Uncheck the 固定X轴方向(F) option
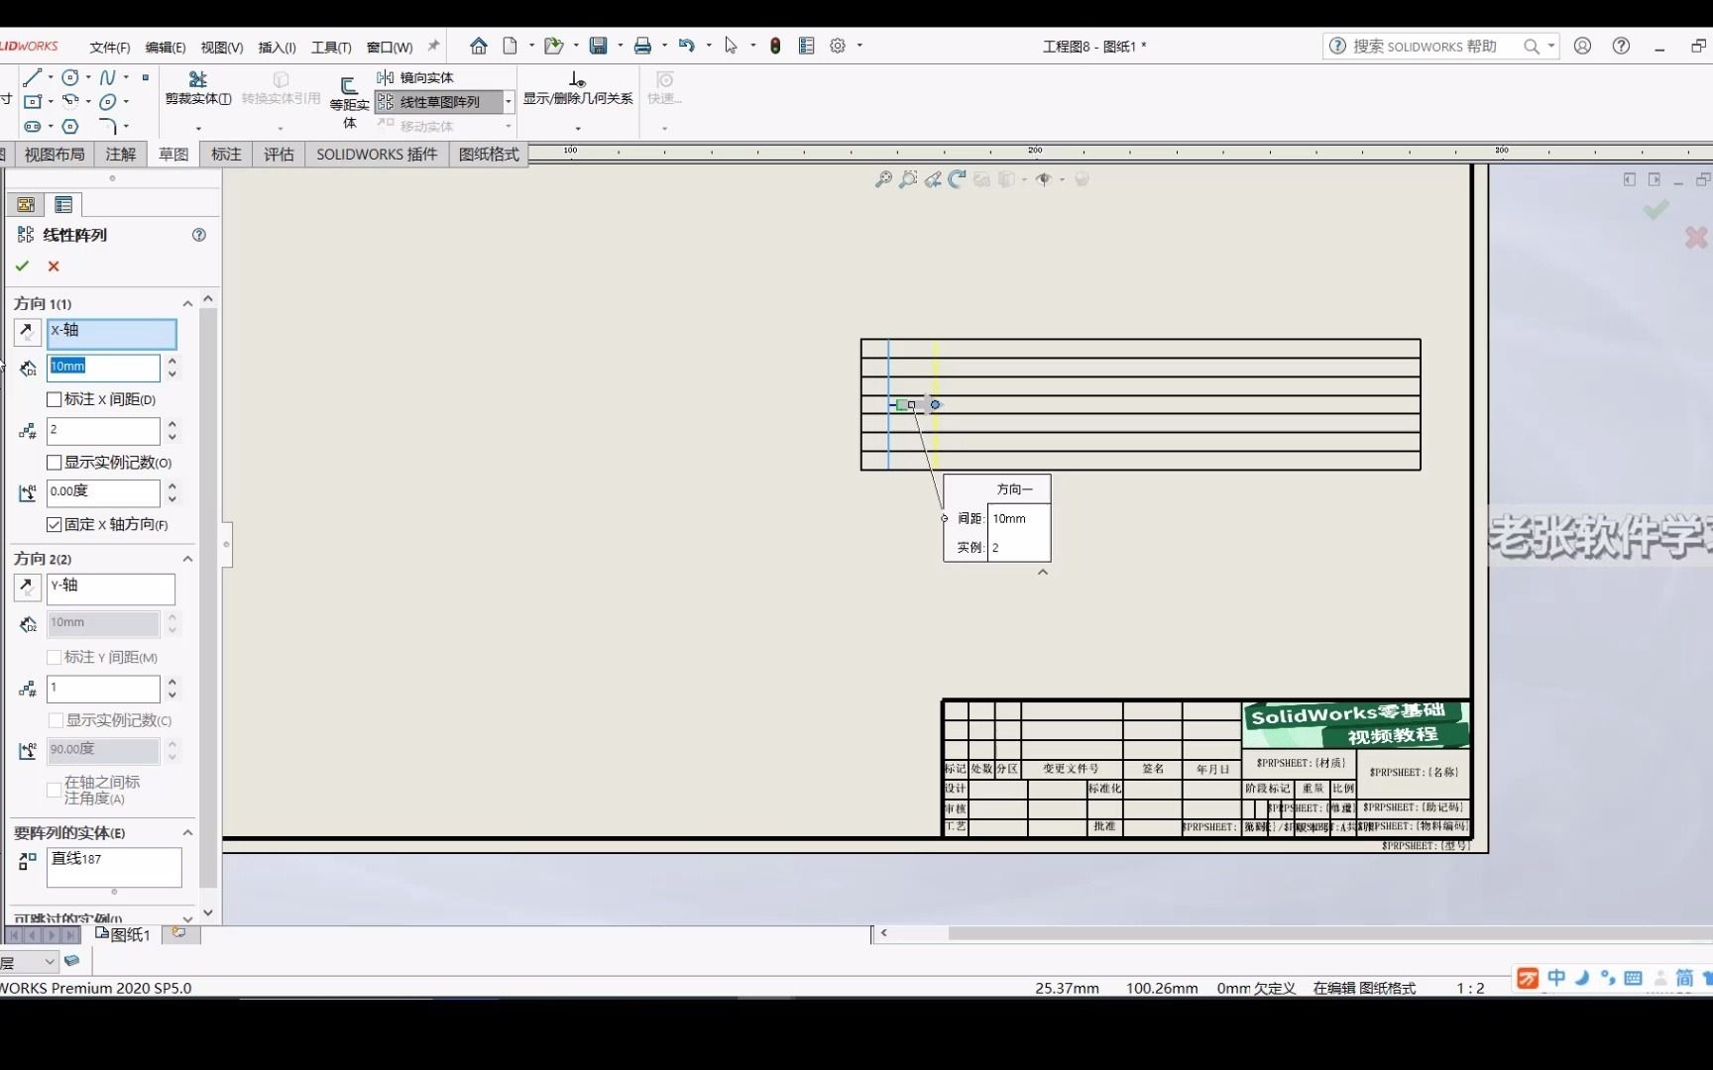This screenshot has height=1070, width=1713. click(x=55, y=525)
